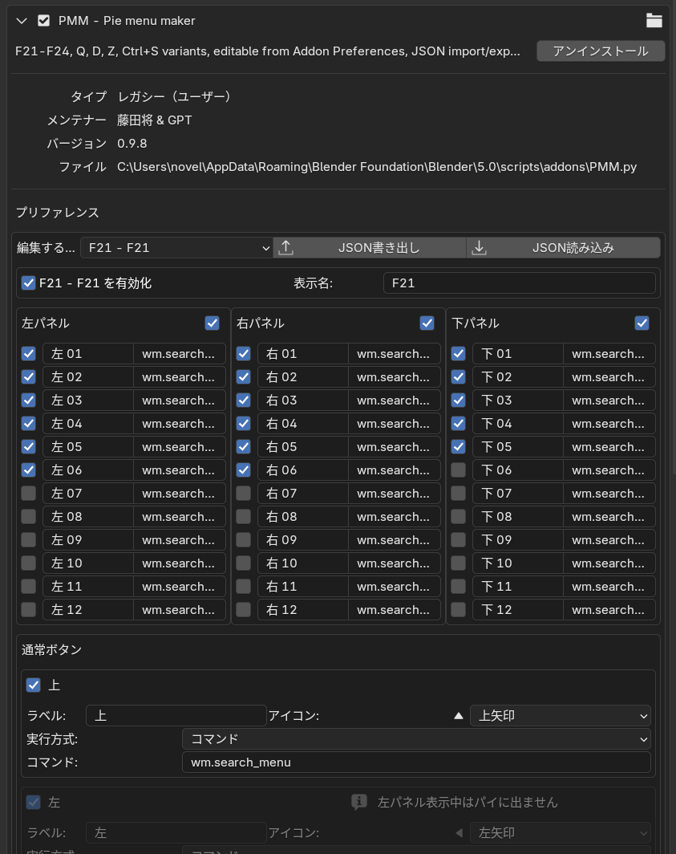Screen dimensions: 676x854
Task: Click the アンインストール button
Action: click(x=600, y=51)
